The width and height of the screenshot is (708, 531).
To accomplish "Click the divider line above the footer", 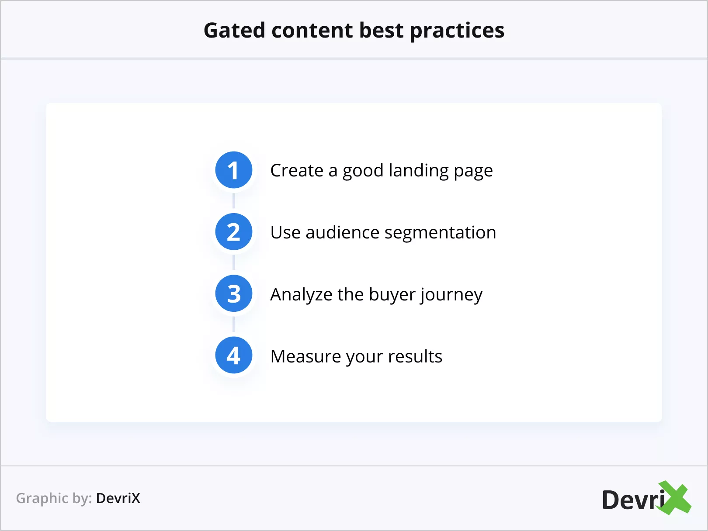I will tap(354, 466).
